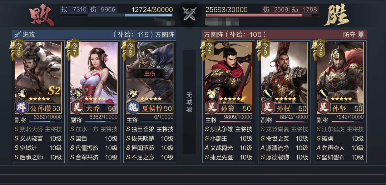Click the archer troop icon on 大乔 card

click(77, 94)
